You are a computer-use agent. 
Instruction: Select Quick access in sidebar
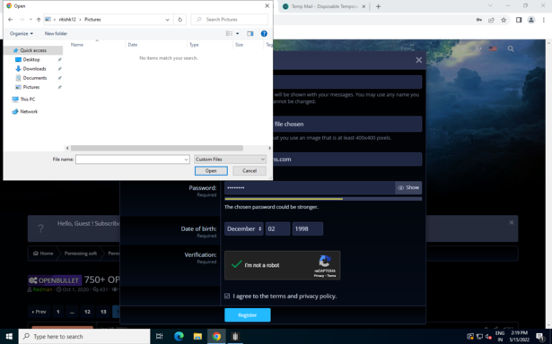(x=33, y=50)
